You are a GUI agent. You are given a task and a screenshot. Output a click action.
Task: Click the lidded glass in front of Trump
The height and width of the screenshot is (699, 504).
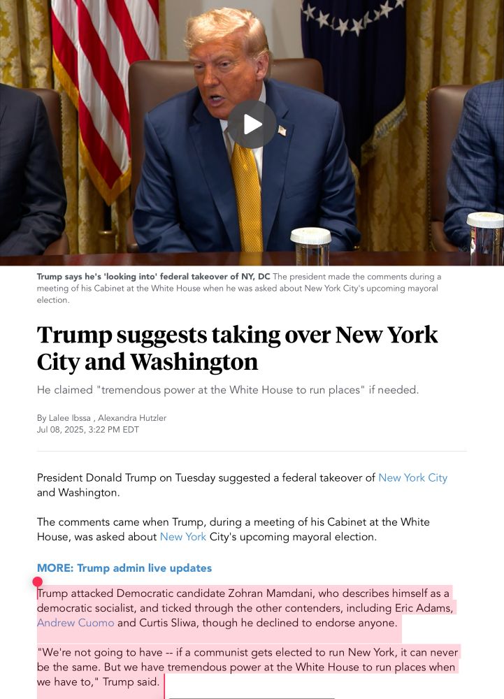311,246
